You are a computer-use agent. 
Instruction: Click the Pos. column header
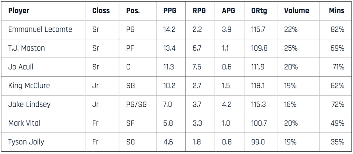point(133,11)
